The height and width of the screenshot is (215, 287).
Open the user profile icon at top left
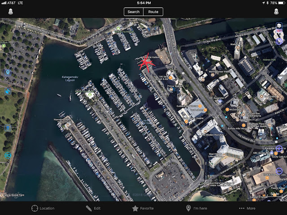click(x=11, y=12)
